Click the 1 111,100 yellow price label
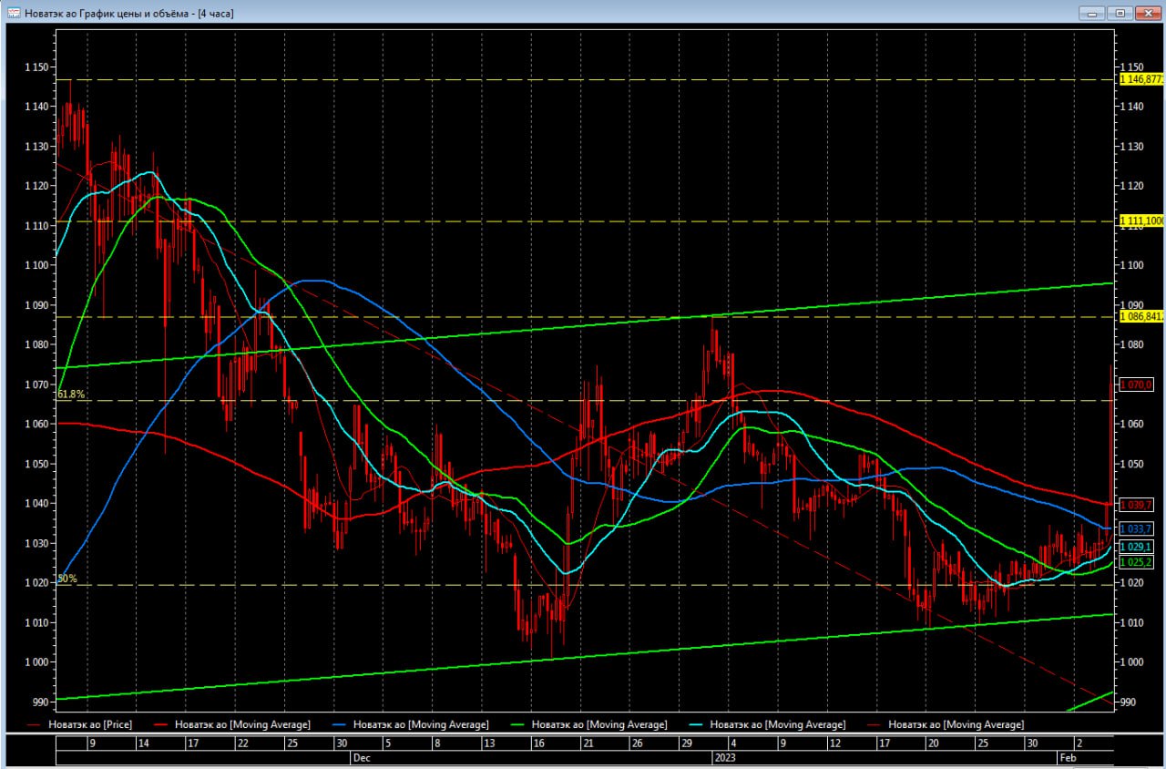 pos(1140,221)
